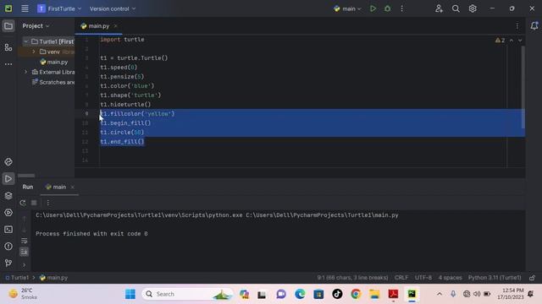Go to previous highlighted error arrow
The height and width of the screenshot is (304, 542).
(x=512, y=41)
